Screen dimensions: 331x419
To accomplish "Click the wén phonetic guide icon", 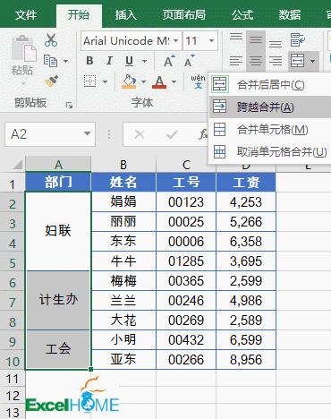I will tap(198, 81).
